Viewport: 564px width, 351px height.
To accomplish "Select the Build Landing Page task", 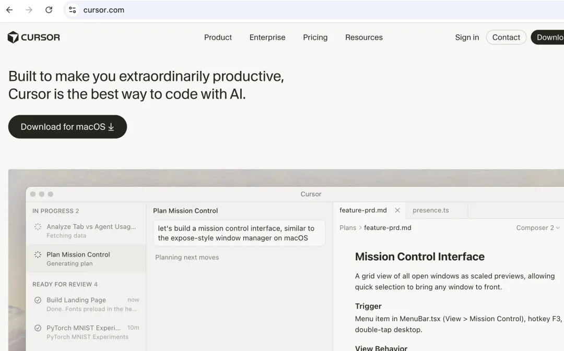I will click(x=86, y=304).
